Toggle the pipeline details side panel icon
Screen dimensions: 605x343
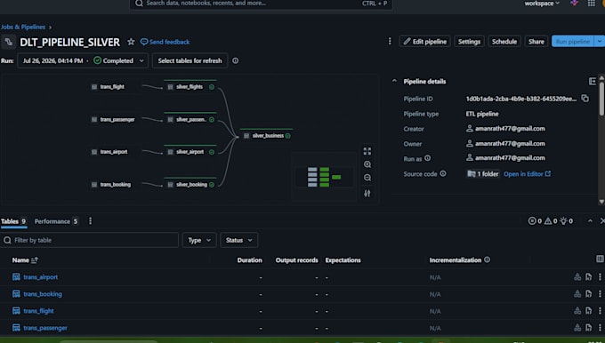593,82
